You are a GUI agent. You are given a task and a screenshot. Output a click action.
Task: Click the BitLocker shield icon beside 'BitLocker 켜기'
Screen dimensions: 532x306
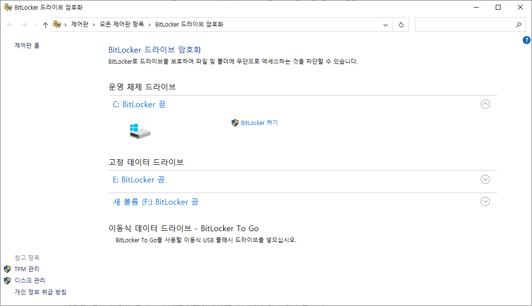(236, 123)
